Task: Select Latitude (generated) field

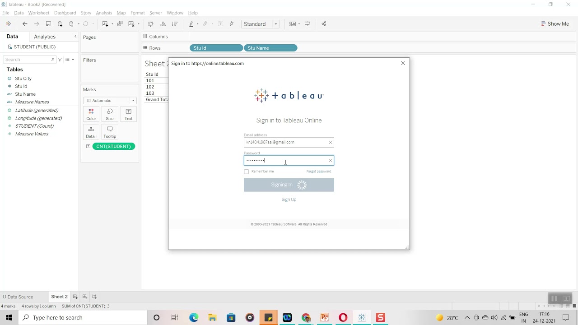Action: tap(37, 110)
